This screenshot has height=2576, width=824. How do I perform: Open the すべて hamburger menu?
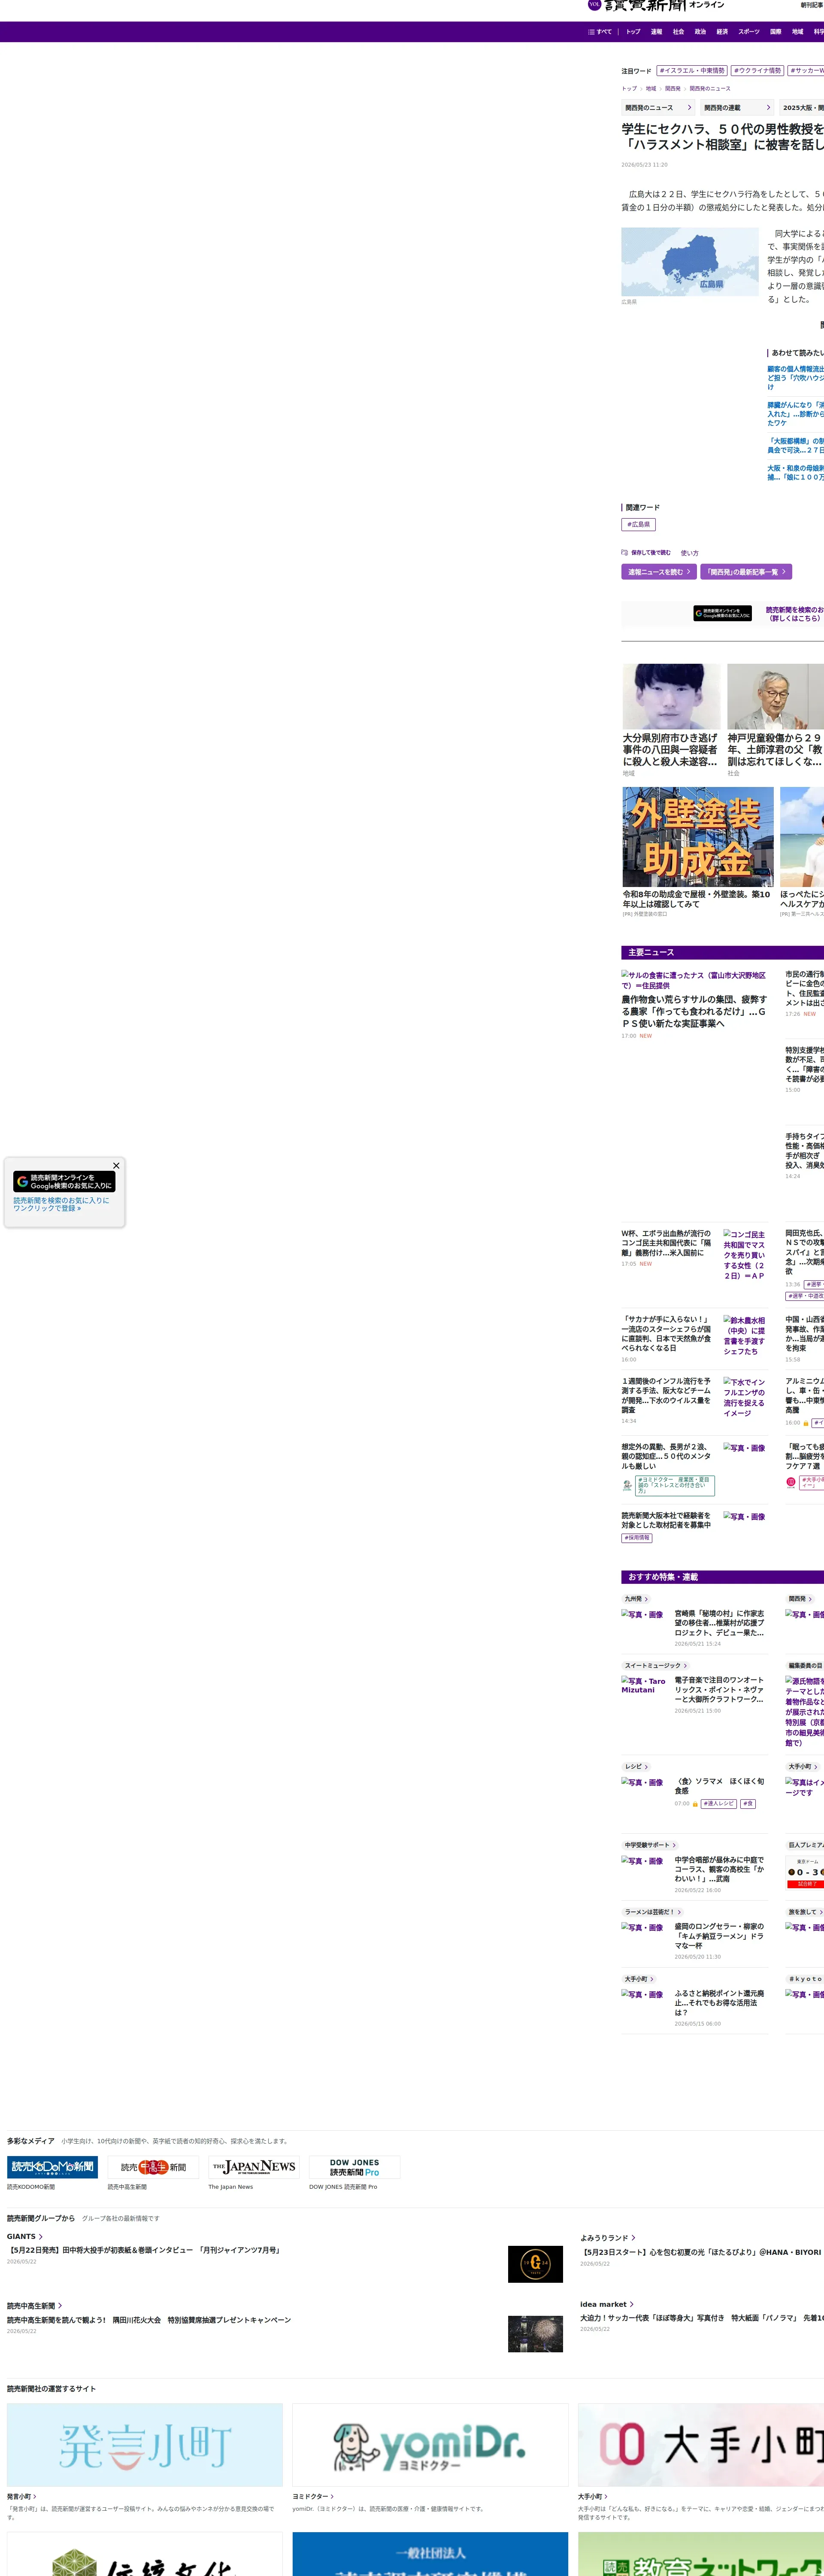pyautogui.click(x=600, y=32)
